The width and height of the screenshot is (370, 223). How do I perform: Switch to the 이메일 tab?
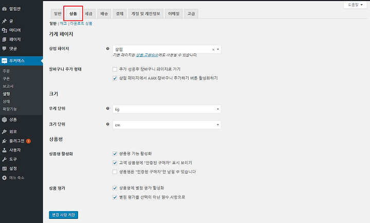(174, 14)
